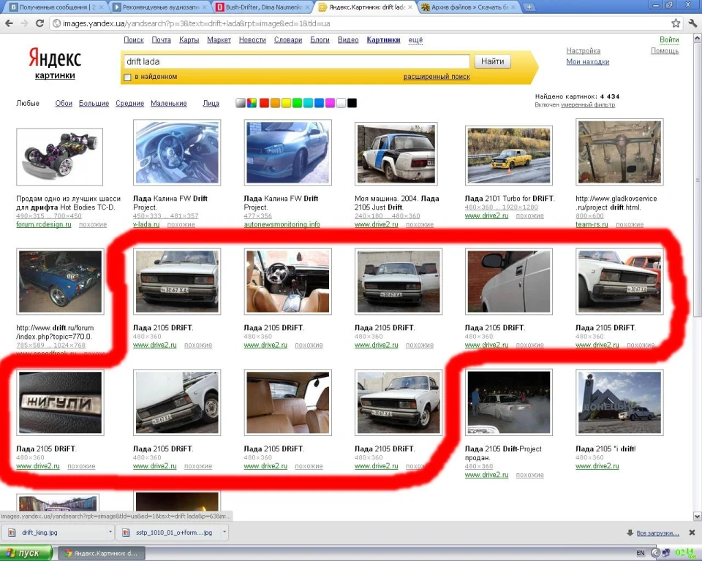Open the Поиск service link

click(x=134, y=40)
